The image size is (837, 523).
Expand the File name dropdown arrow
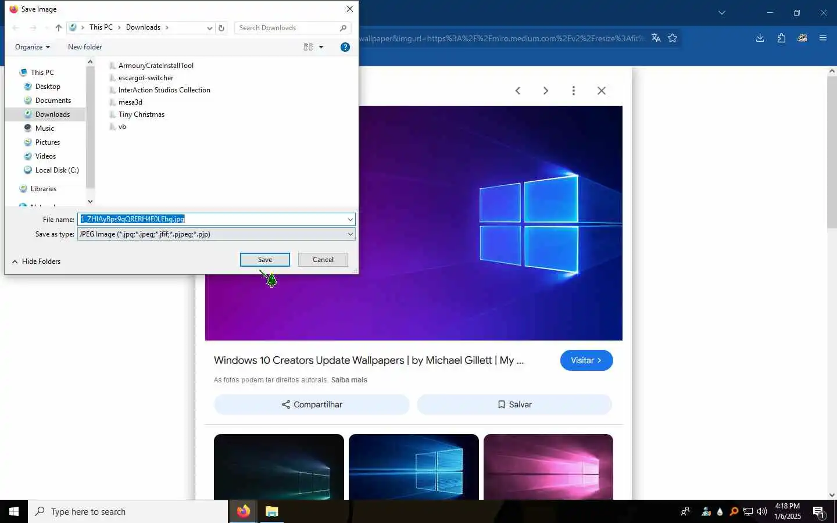point(350,219)
